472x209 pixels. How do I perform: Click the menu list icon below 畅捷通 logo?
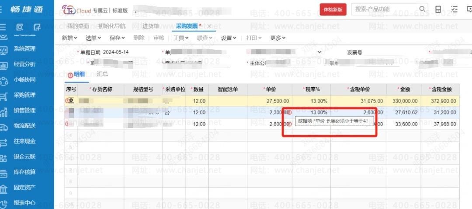pos(3,27)
